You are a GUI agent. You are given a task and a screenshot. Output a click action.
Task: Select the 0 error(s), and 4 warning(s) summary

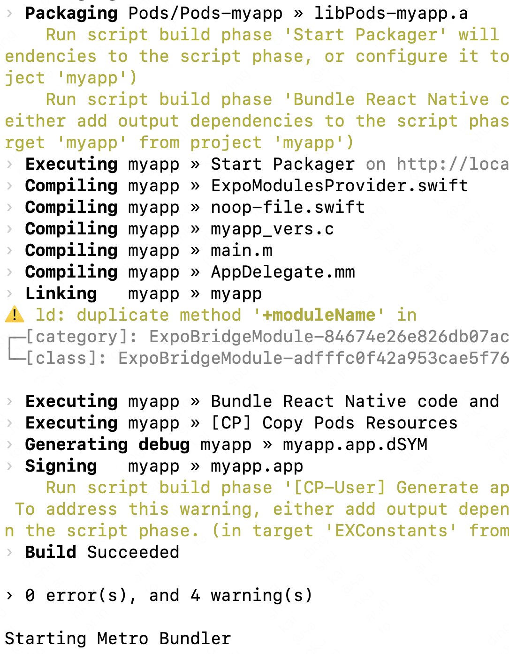(x=160, y=595)
